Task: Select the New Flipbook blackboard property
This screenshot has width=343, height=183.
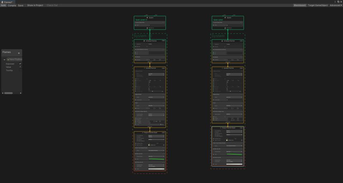Action: [15, 59]
